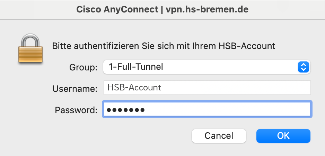The height and width of the screenshot is (156, 325).
Task: Focus the Password input field
Action: tap(207, 110)
